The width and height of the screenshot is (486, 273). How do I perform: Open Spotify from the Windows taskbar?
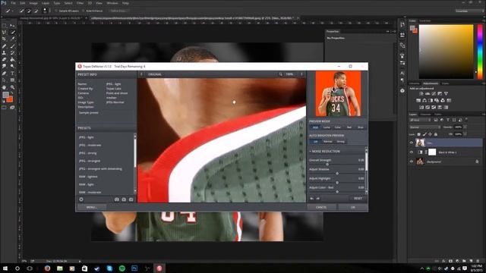point(122,268)
